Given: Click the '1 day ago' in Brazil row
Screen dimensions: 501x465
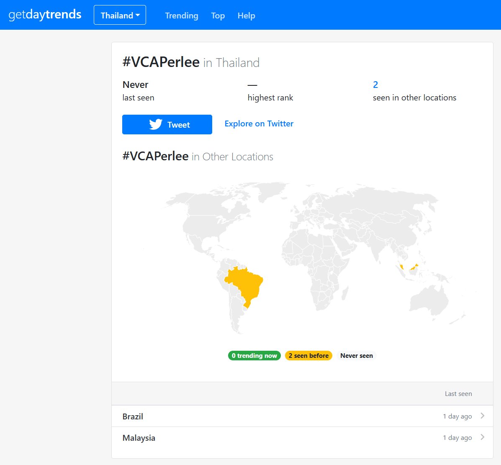Looking at the screenshot, I should (457, 416).
